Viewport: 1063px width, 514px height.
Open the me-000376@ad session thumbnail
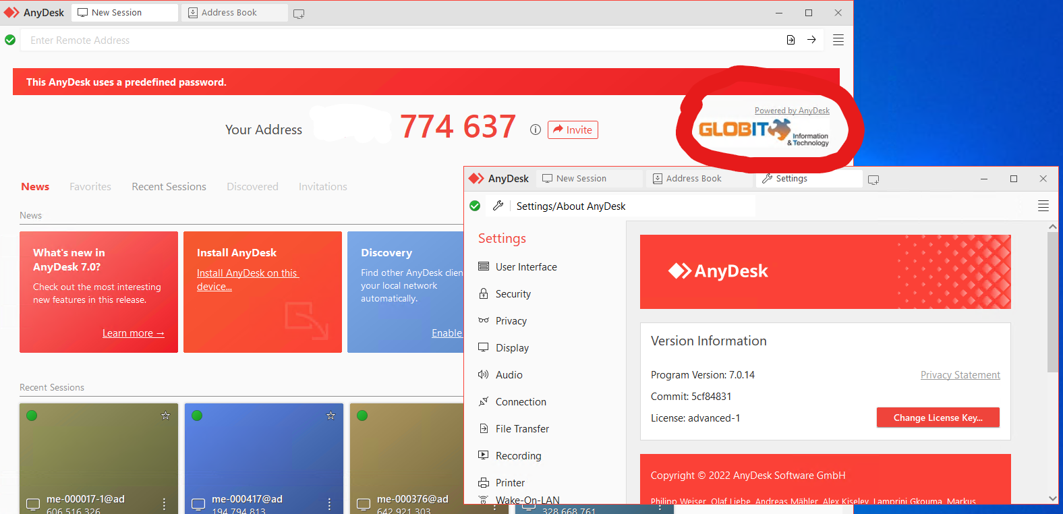tap(407, 459)
